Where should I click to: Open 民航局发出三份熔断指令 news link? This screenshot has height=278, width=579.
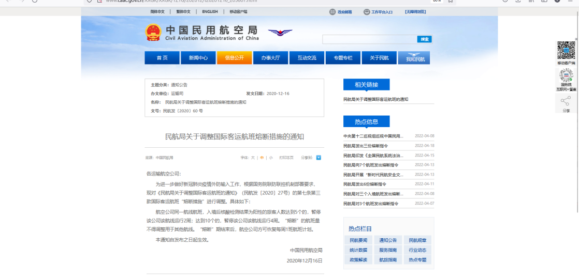366,146
